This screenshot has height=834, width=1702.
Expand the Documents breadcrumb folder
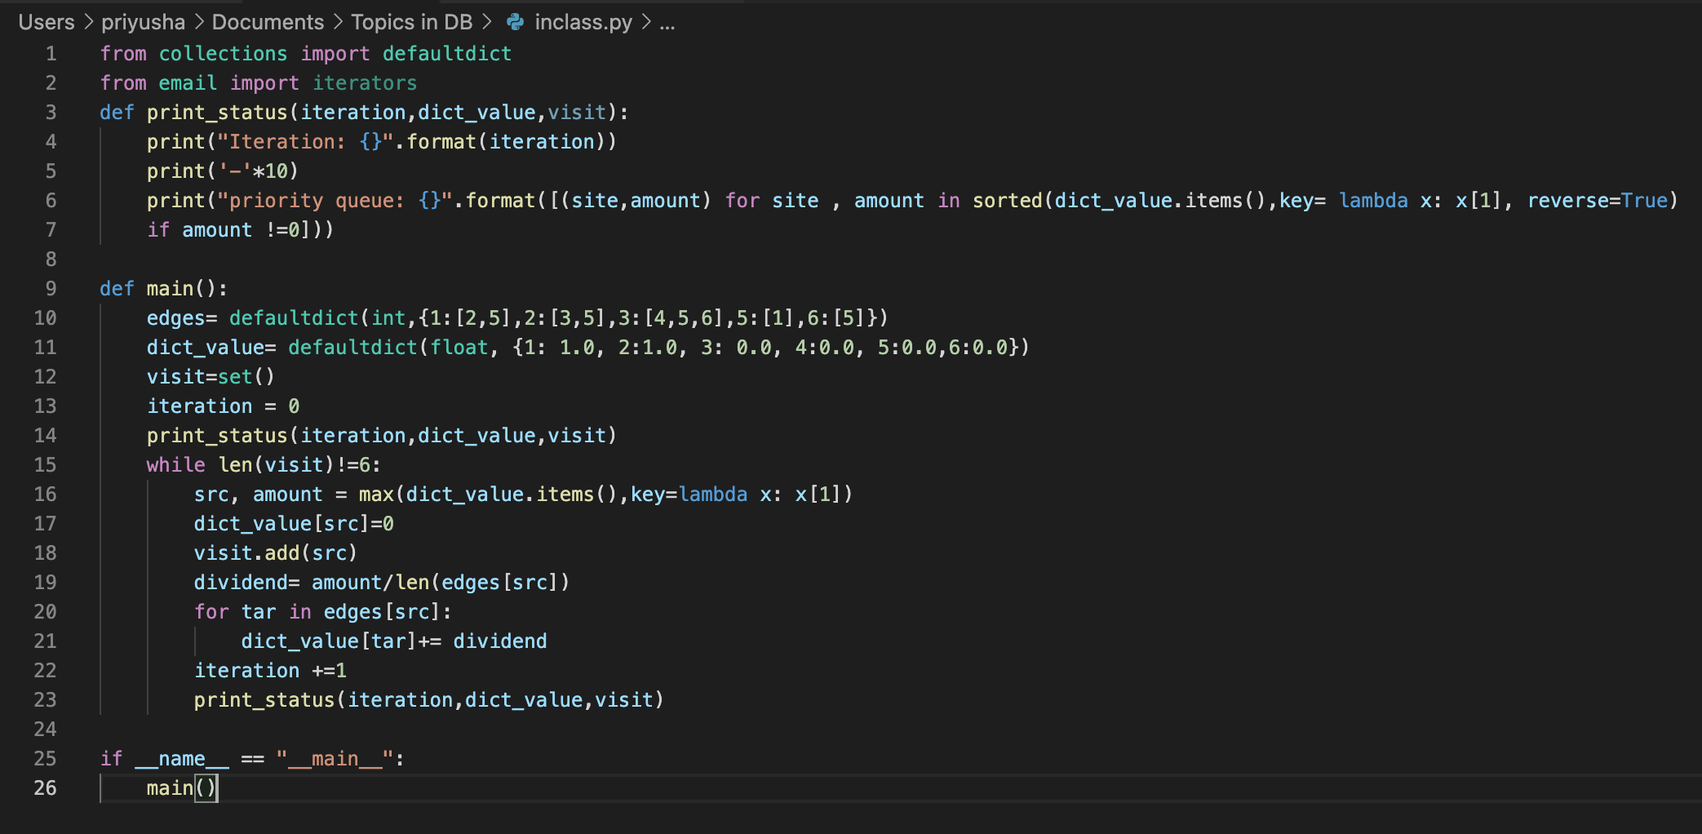tap(268, 22)
